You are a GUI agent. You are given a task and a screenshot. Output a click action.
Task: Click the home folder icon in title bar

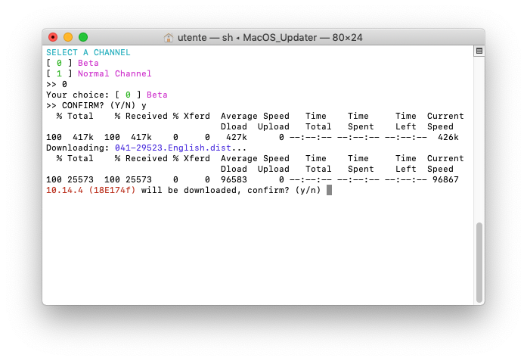pos(169,37)
